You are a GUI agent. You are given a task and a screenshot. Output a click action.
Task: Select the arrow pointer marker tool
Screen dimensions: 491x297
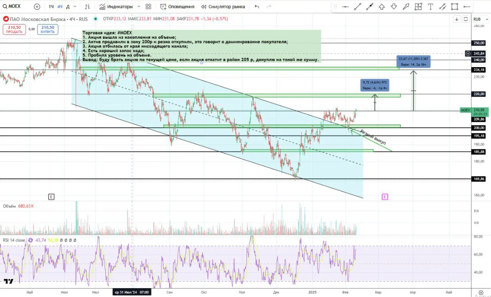(x=406, y=7)
